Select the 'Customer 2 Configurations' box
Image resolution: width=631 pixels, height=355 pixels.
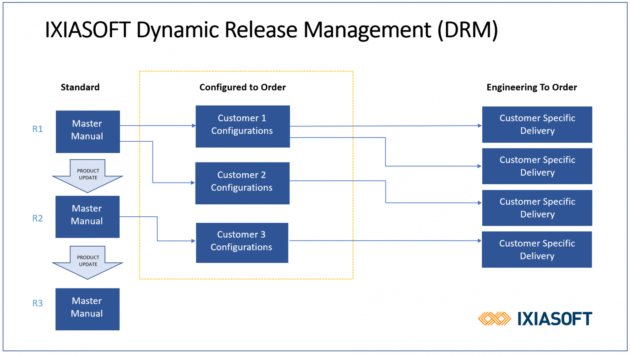coord(242,183)
